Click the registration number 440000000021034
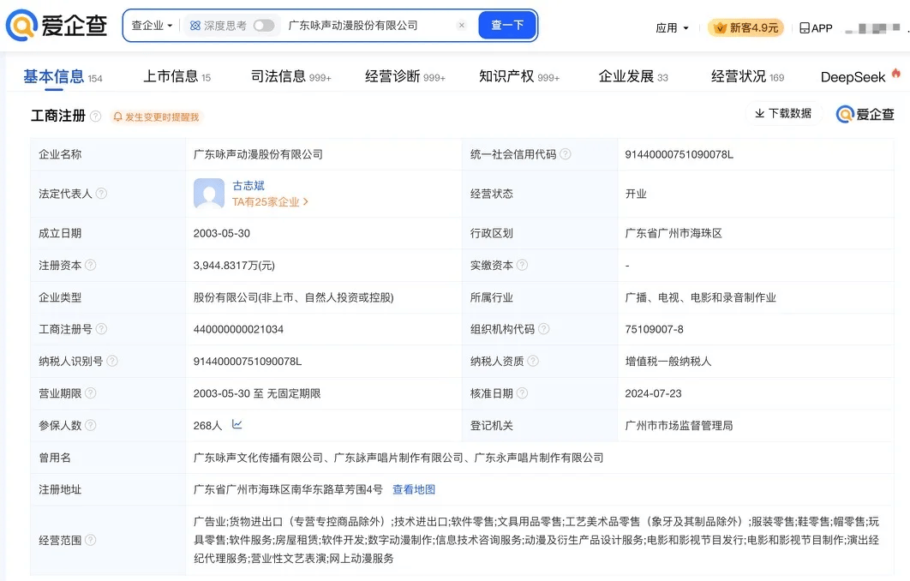The width and height of the screenshot is (910, 581). click(238, 330)
